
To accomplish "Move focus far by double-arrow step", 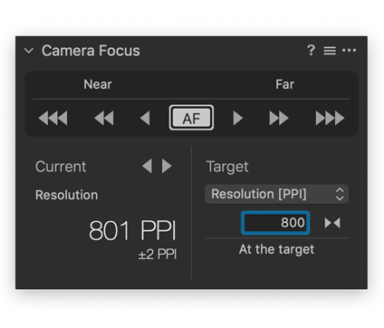I will click(x=279, y=118).
